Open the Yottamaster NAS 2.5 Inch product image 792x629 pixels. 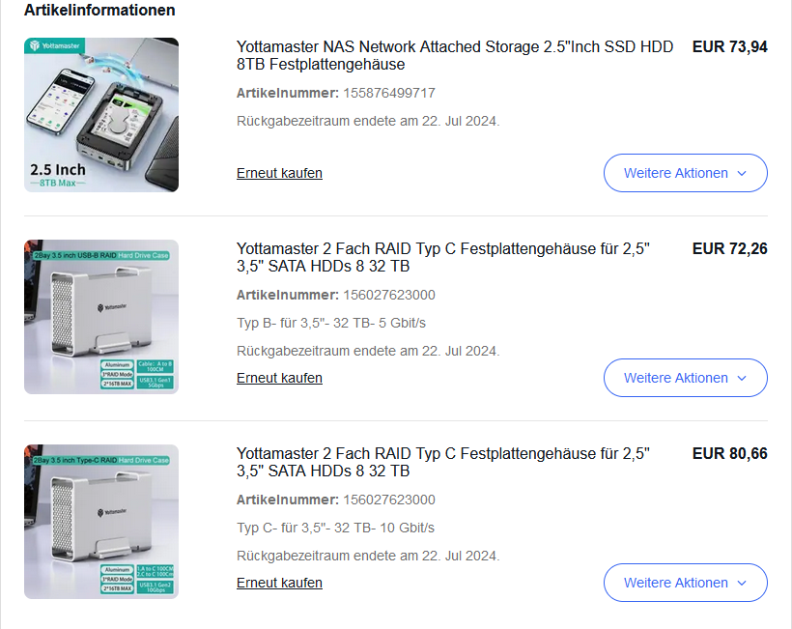pyautogui.click(x=101, y=115)
